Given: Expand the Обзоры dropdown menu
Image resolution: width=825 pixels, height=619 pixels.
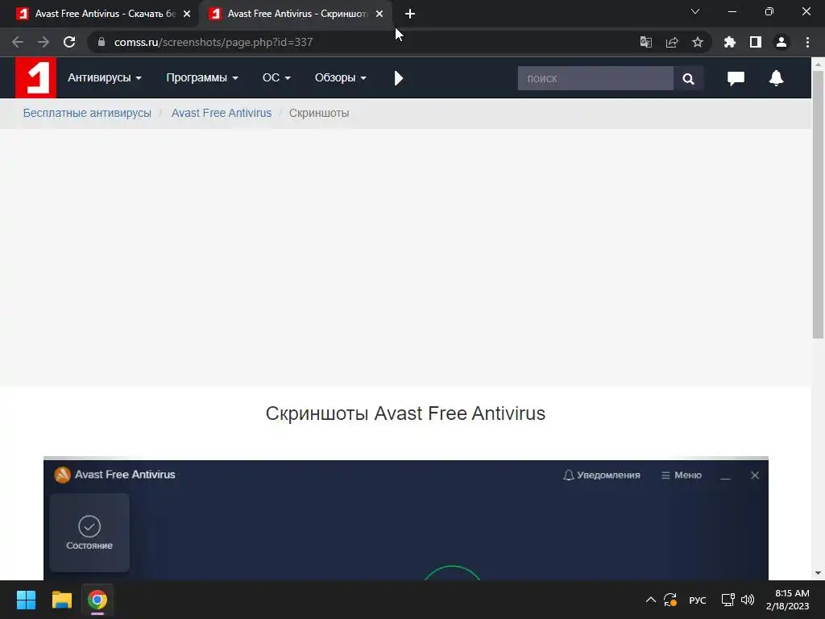Looking at the screenshot, I should coord(341,78).
